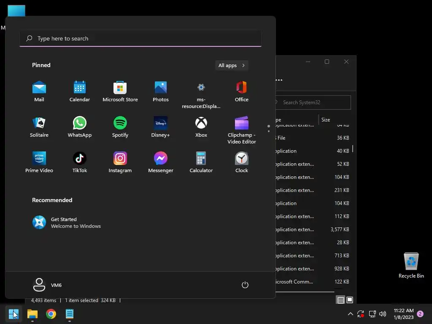The height and width of the screenshot is (324, 432).
Task: Open the clock and date flyout
Action: (x=404, y=314)
